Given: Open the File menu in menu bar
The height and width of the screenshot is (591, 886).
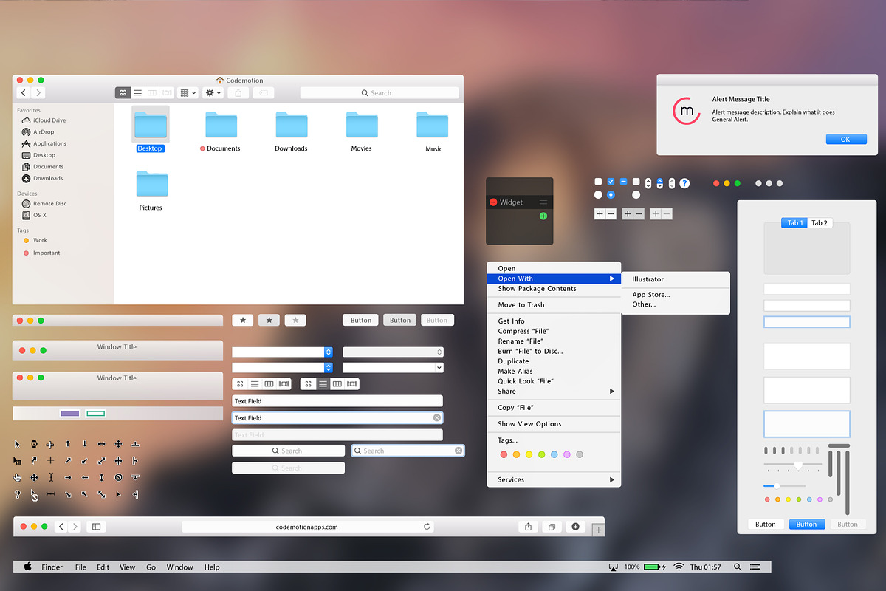Looking at the screenshot, I should (80, 567).
